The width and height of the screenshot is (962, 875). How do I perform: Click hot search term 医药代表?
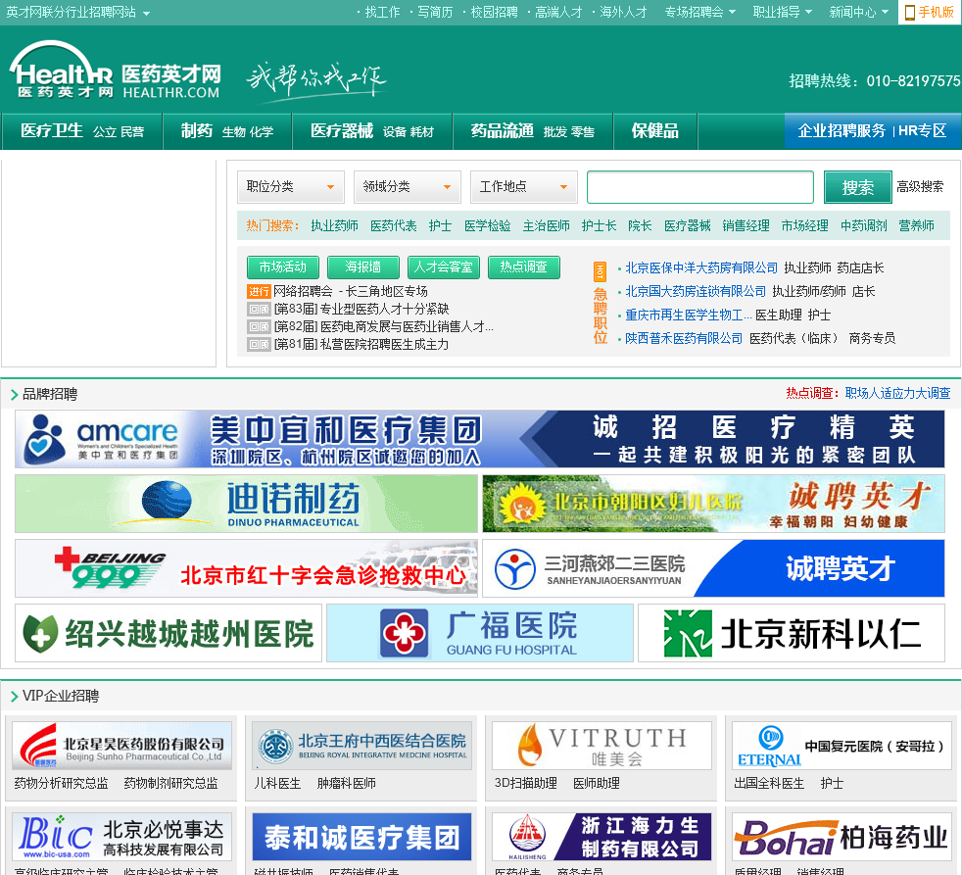point(393,225)
